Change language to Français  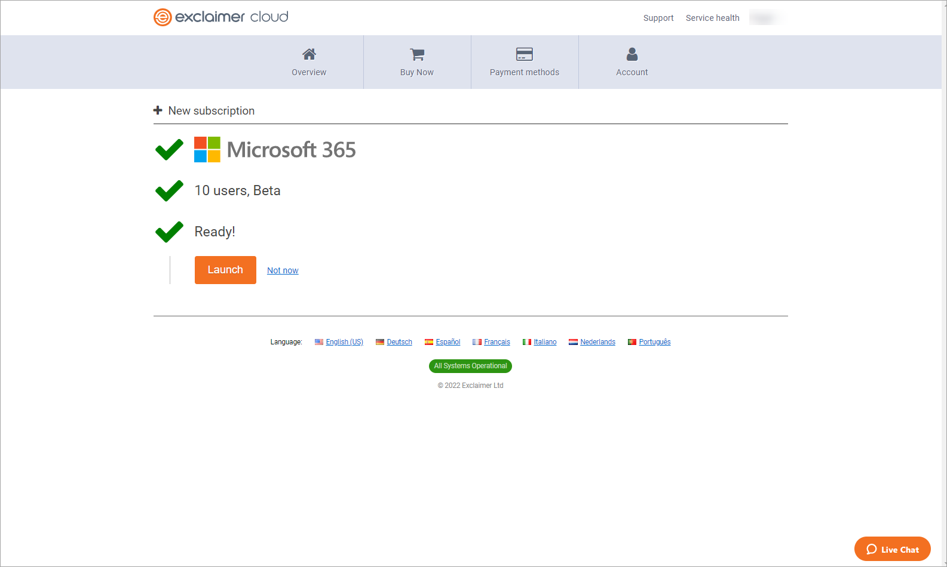[497, 342]
